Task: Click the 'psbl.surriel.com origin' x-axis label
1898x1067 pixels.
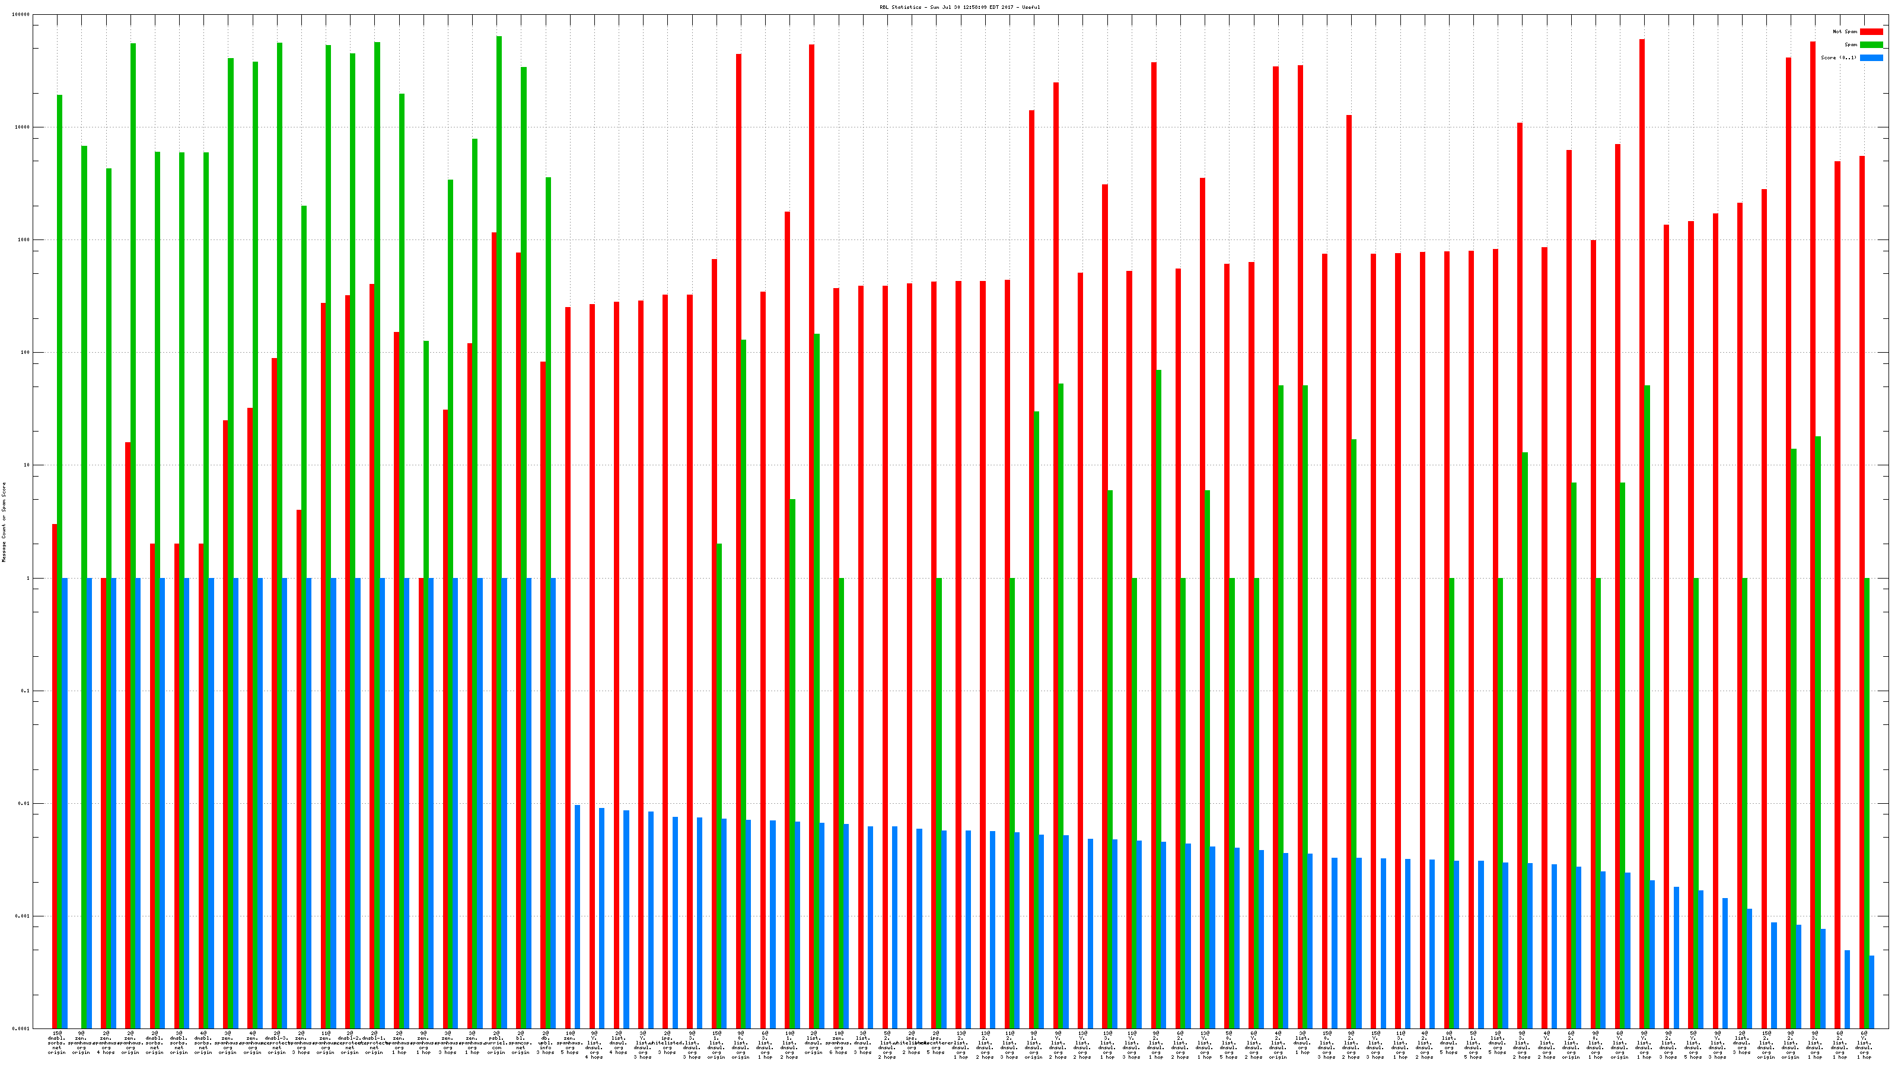Action: coord(496,1043)
